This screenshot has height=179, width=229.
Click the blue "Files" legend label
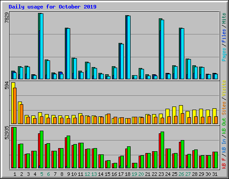[224, 36]
